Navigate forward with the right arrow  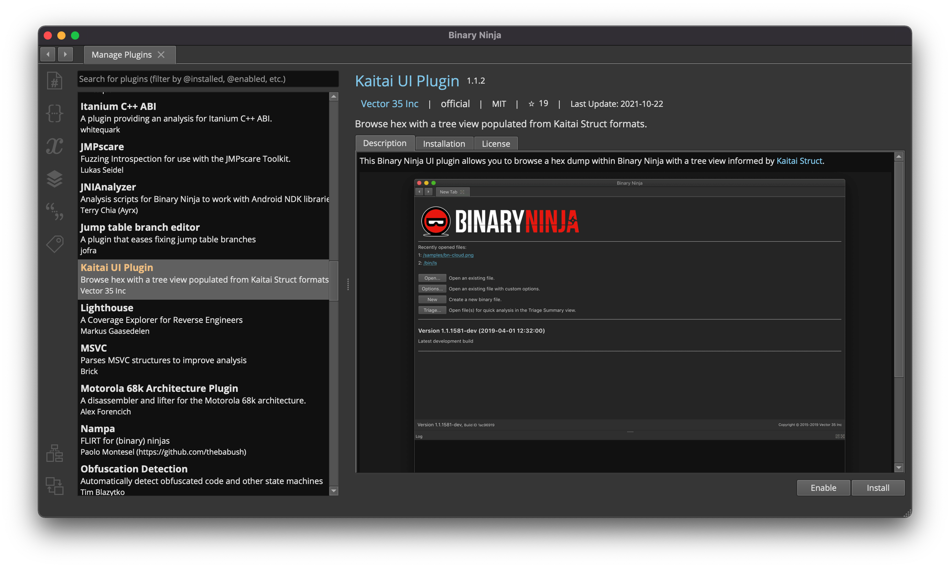[66, 54]
